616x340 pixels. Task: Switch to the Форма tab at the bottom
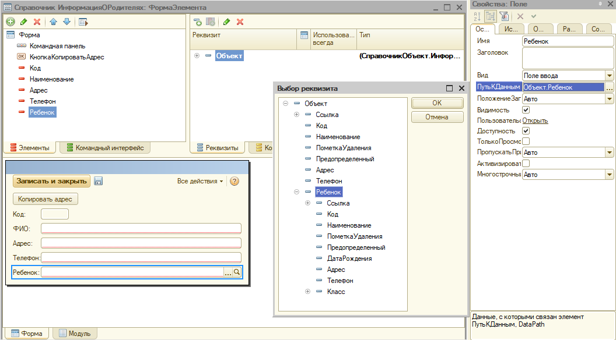click(27, 334)
